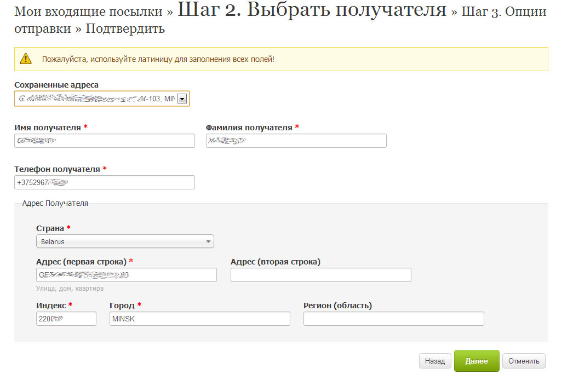The width and height of the screenshot is (573, 386).
Task: Focus the Имя получателя input field
Action: (104, 141)
